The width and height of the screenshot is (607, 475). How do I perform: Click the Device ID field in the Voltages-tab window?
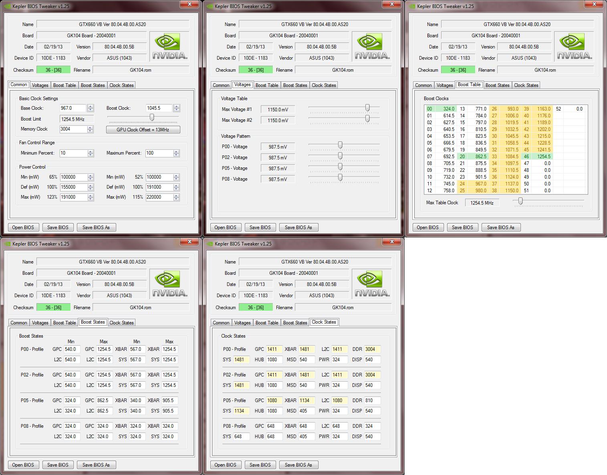click(x=256, y=58)
